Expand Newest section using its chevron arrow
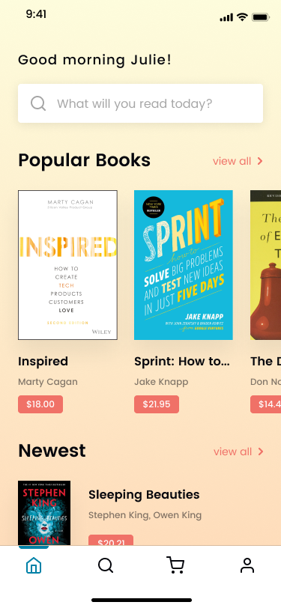 point(261,452)
